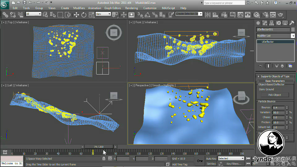Screen dimensions: 297x167
Task: Click the Key Filters button
Action: (x=234, y=164)
